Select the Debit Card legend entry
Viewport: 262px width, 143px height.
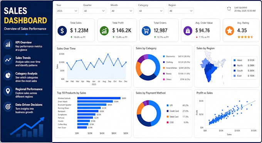(x=178, y=117)
